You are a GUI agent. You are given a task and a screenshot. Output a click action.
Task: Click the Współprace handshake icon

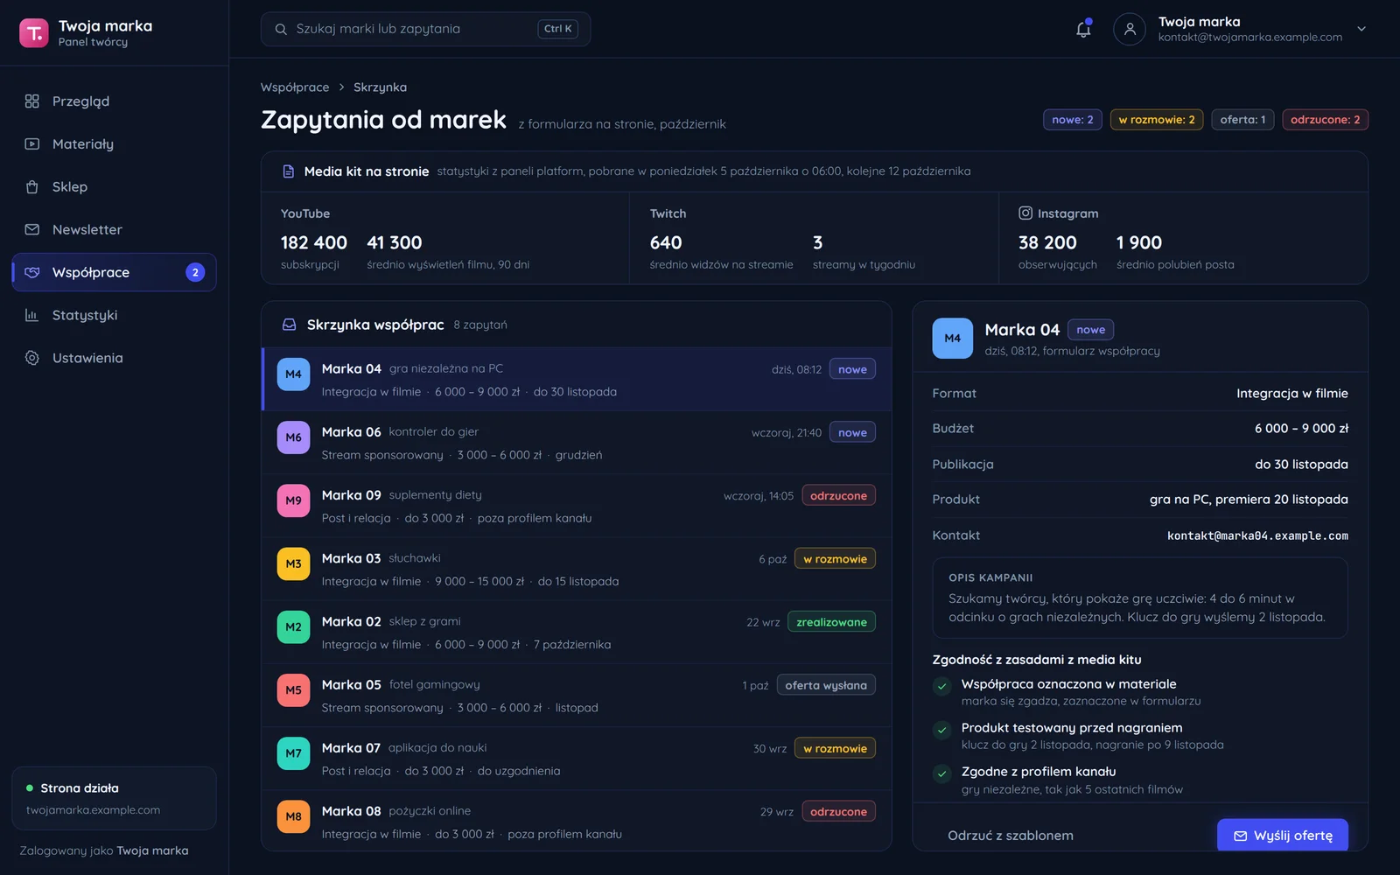coord(32,273)
